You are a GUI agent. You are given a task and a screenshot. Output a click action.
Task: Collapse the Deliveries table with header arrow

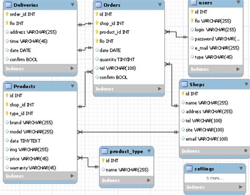72,5
